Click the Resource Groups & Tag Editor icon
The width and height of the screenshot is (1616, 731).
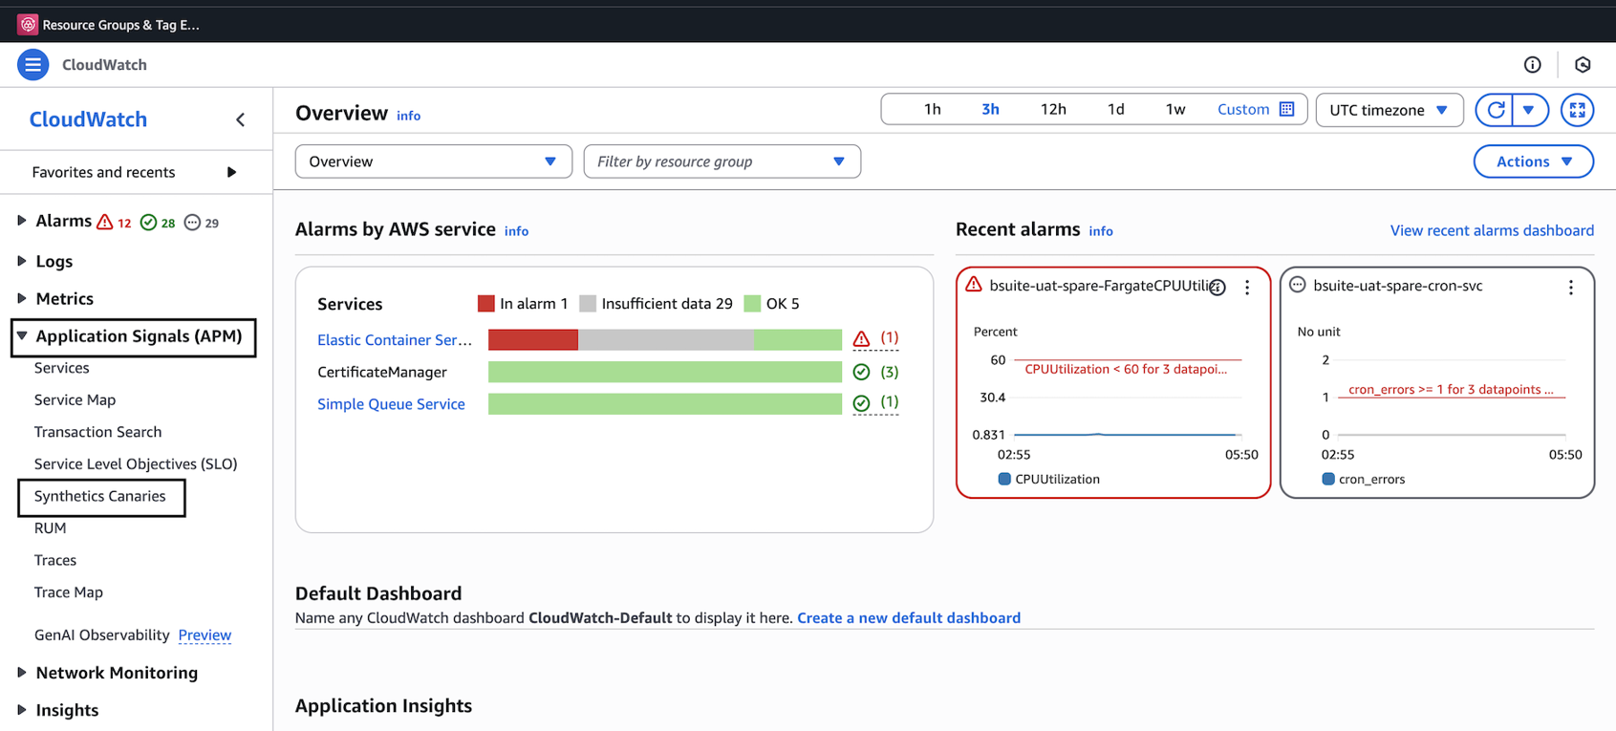[28, 25]
